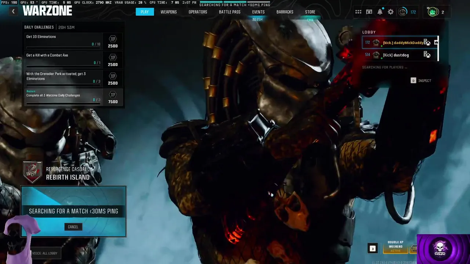Click the party leader crown icon
Screen dimensions: 470x264
click(436, 42)
